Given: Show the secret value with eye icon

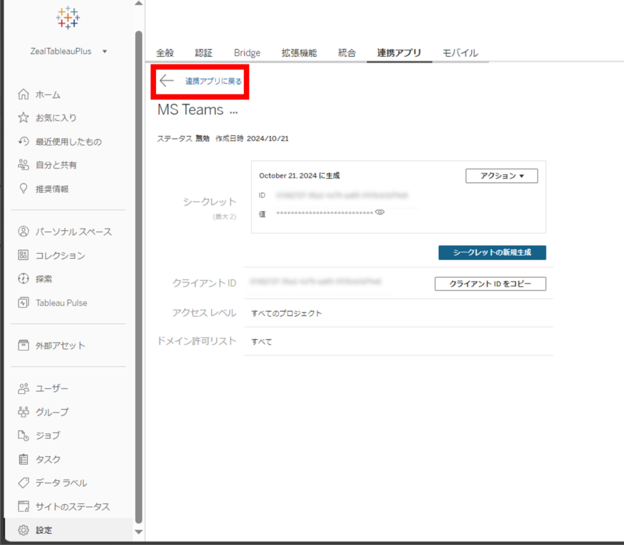Looking at the screenshot, I should click(380, 212).
